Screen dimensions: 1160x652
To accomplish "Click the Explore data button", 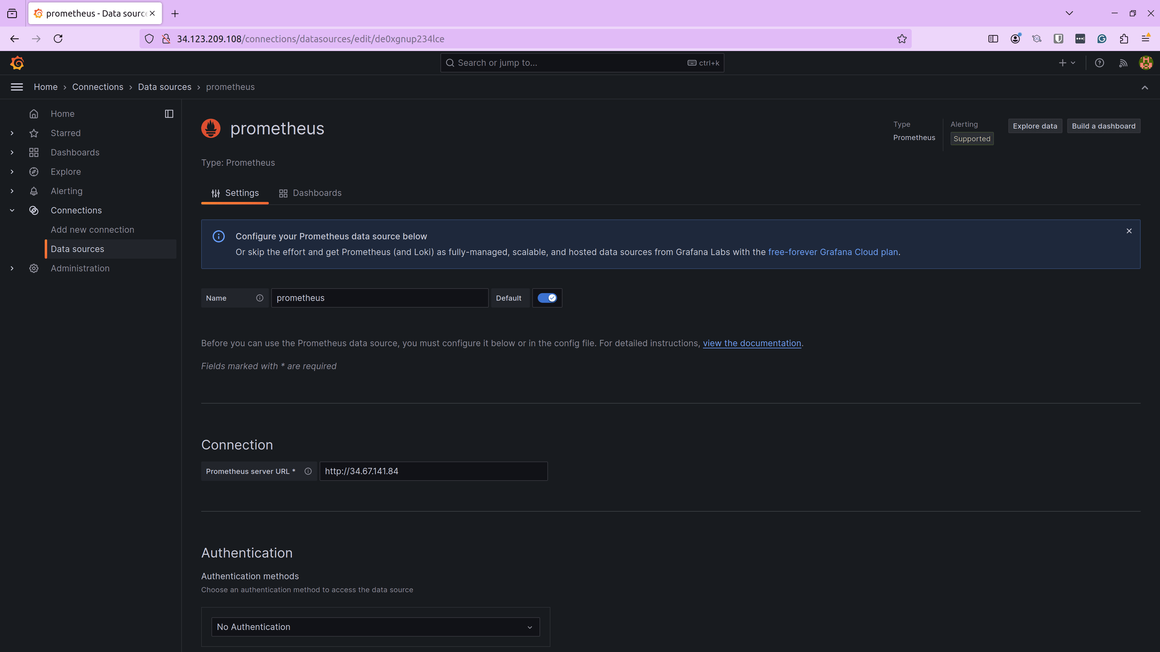I will [x=1035, y=126].
